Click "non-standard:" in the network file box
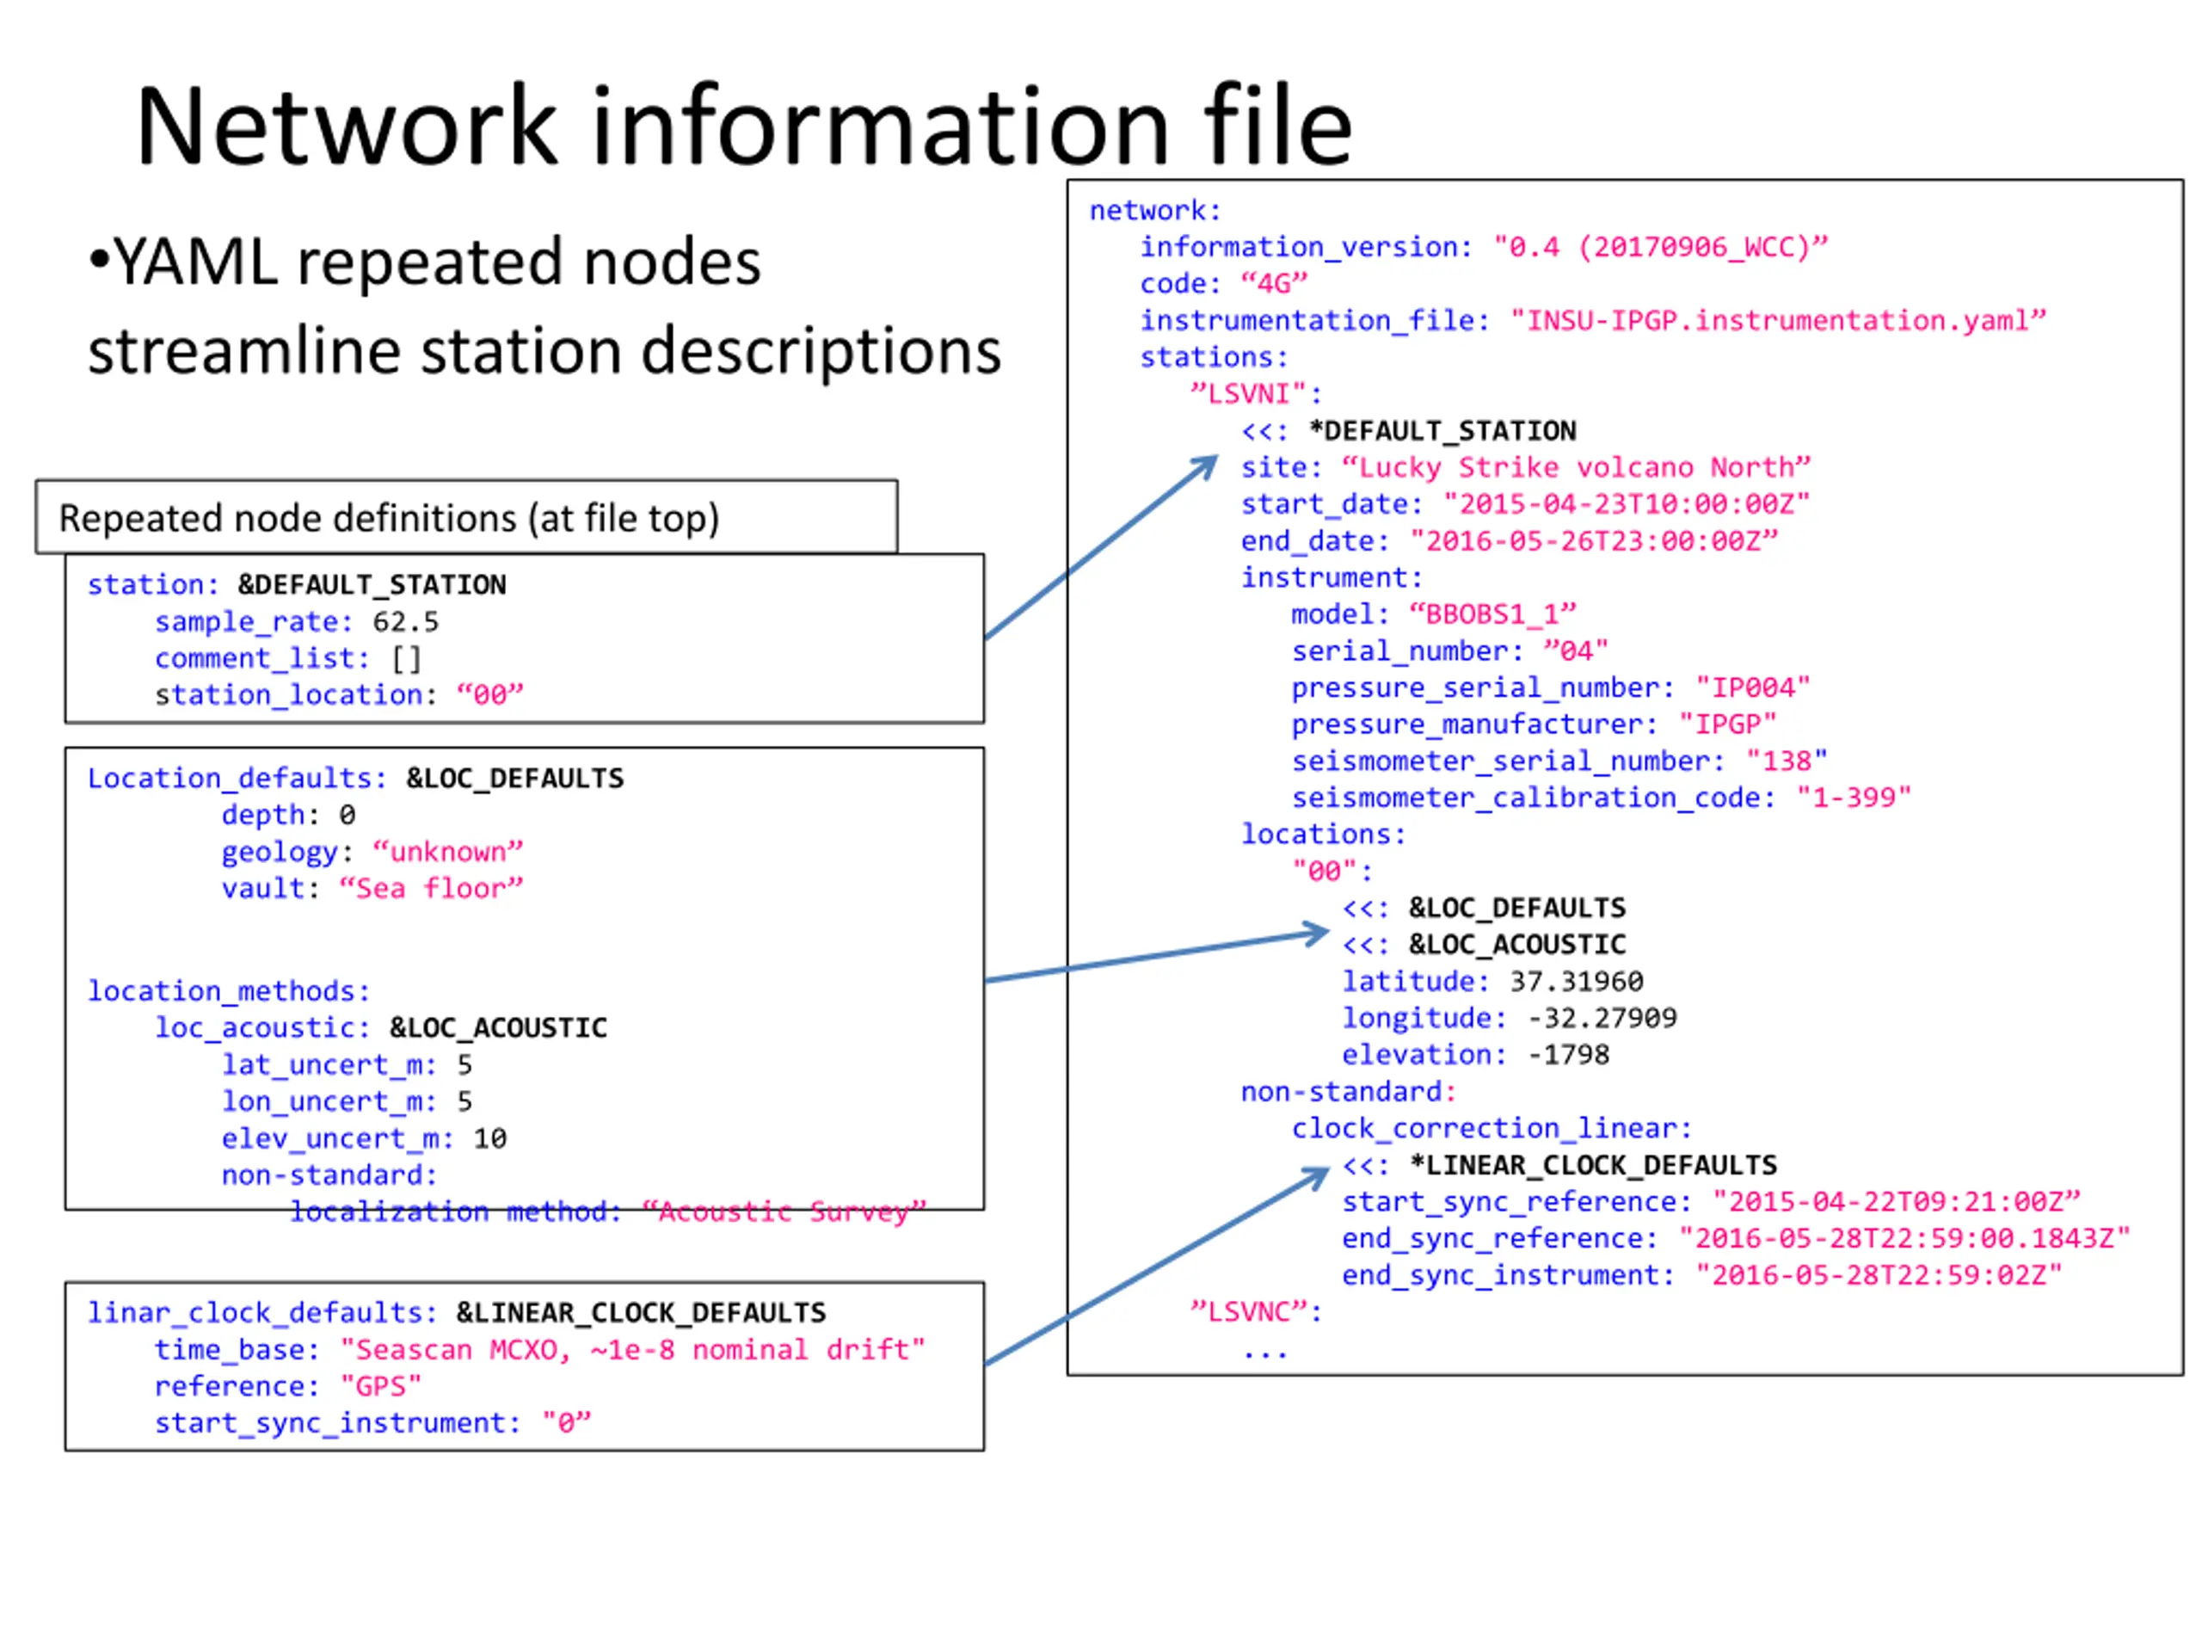The width and height of the screenshot is (2202, 1652). coord(1349,1093)
